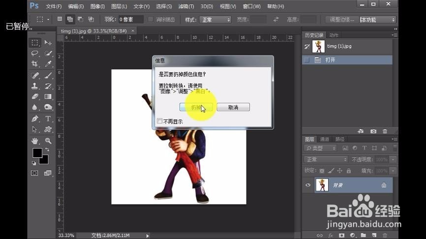Select the Custom Shape tool

pyautogui.click(x=48, y=129)
